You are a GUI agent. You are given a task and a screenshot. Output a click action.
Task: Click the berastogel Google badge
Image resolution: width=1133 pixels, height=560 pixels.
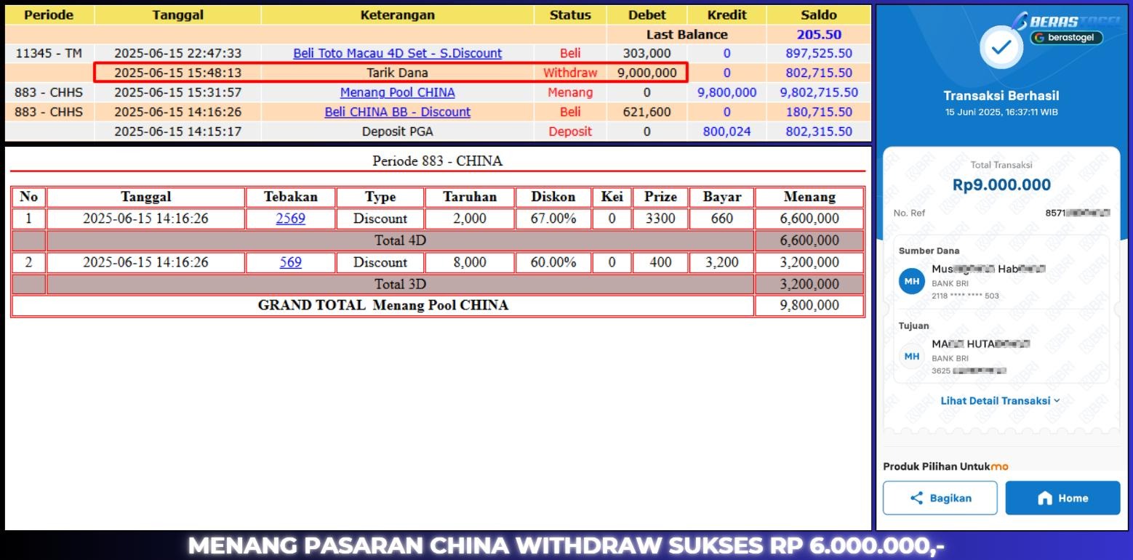pos(1066,38)
